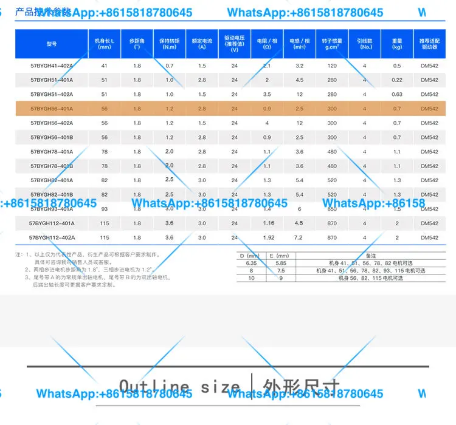Click the 引线数 (No.) column header
This screenshot has width=456, height=425.
[x=365, y=44]
